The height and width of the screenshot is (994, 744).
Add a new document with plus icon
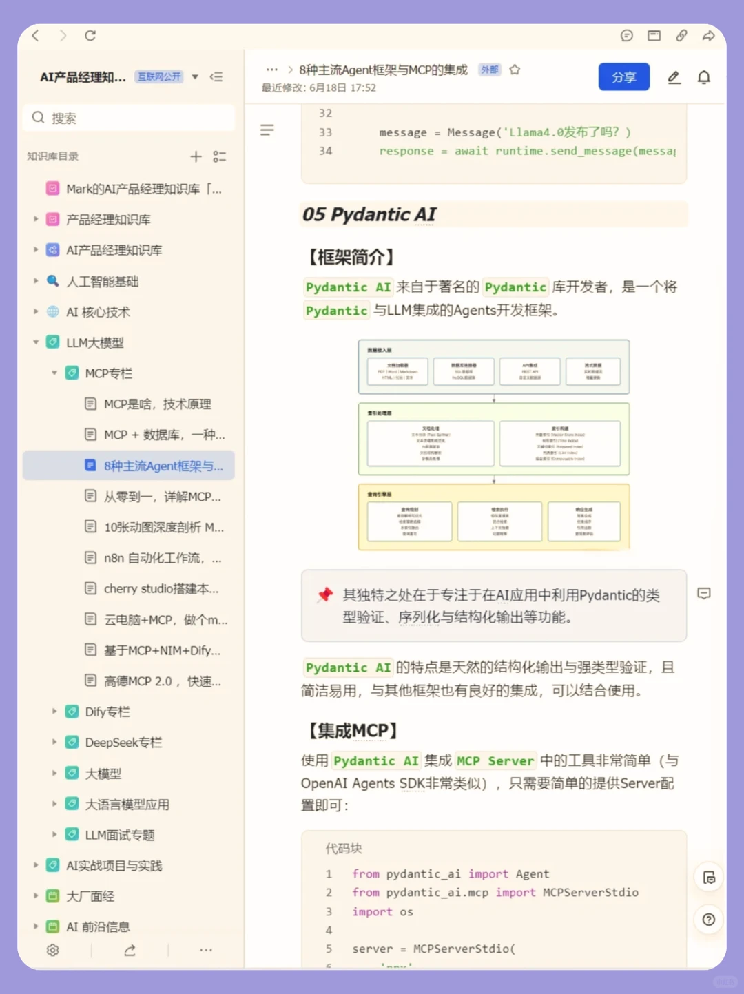click(x=196, y=156)
